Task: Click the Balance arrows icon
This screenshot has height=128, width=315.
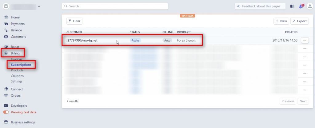Action: [6, 30]
